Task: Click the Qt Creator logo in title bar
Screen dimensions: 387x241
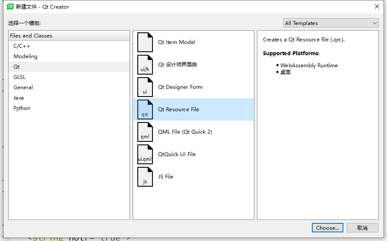Action: click(x=10, y=6)
